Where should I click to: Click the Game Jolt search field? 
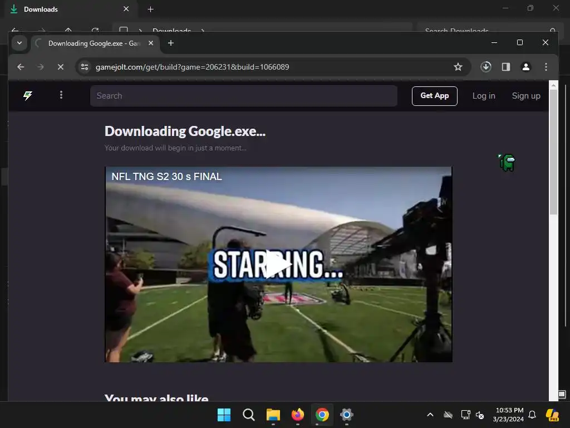[x=244, y=96]
